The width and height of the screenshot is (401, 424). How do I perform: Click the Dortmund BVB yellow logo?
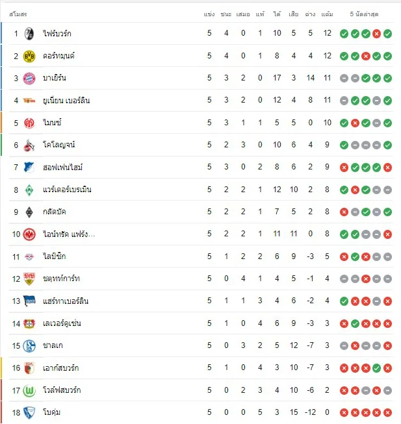[29, 56]
